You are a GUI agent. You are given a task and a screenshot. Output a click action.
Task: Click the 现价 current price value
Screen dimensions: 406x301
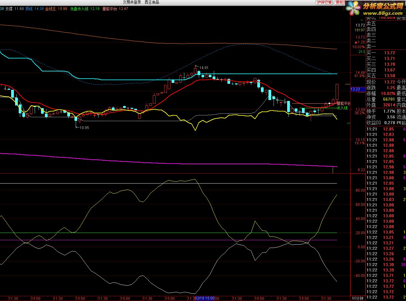(x=389, y=82)
